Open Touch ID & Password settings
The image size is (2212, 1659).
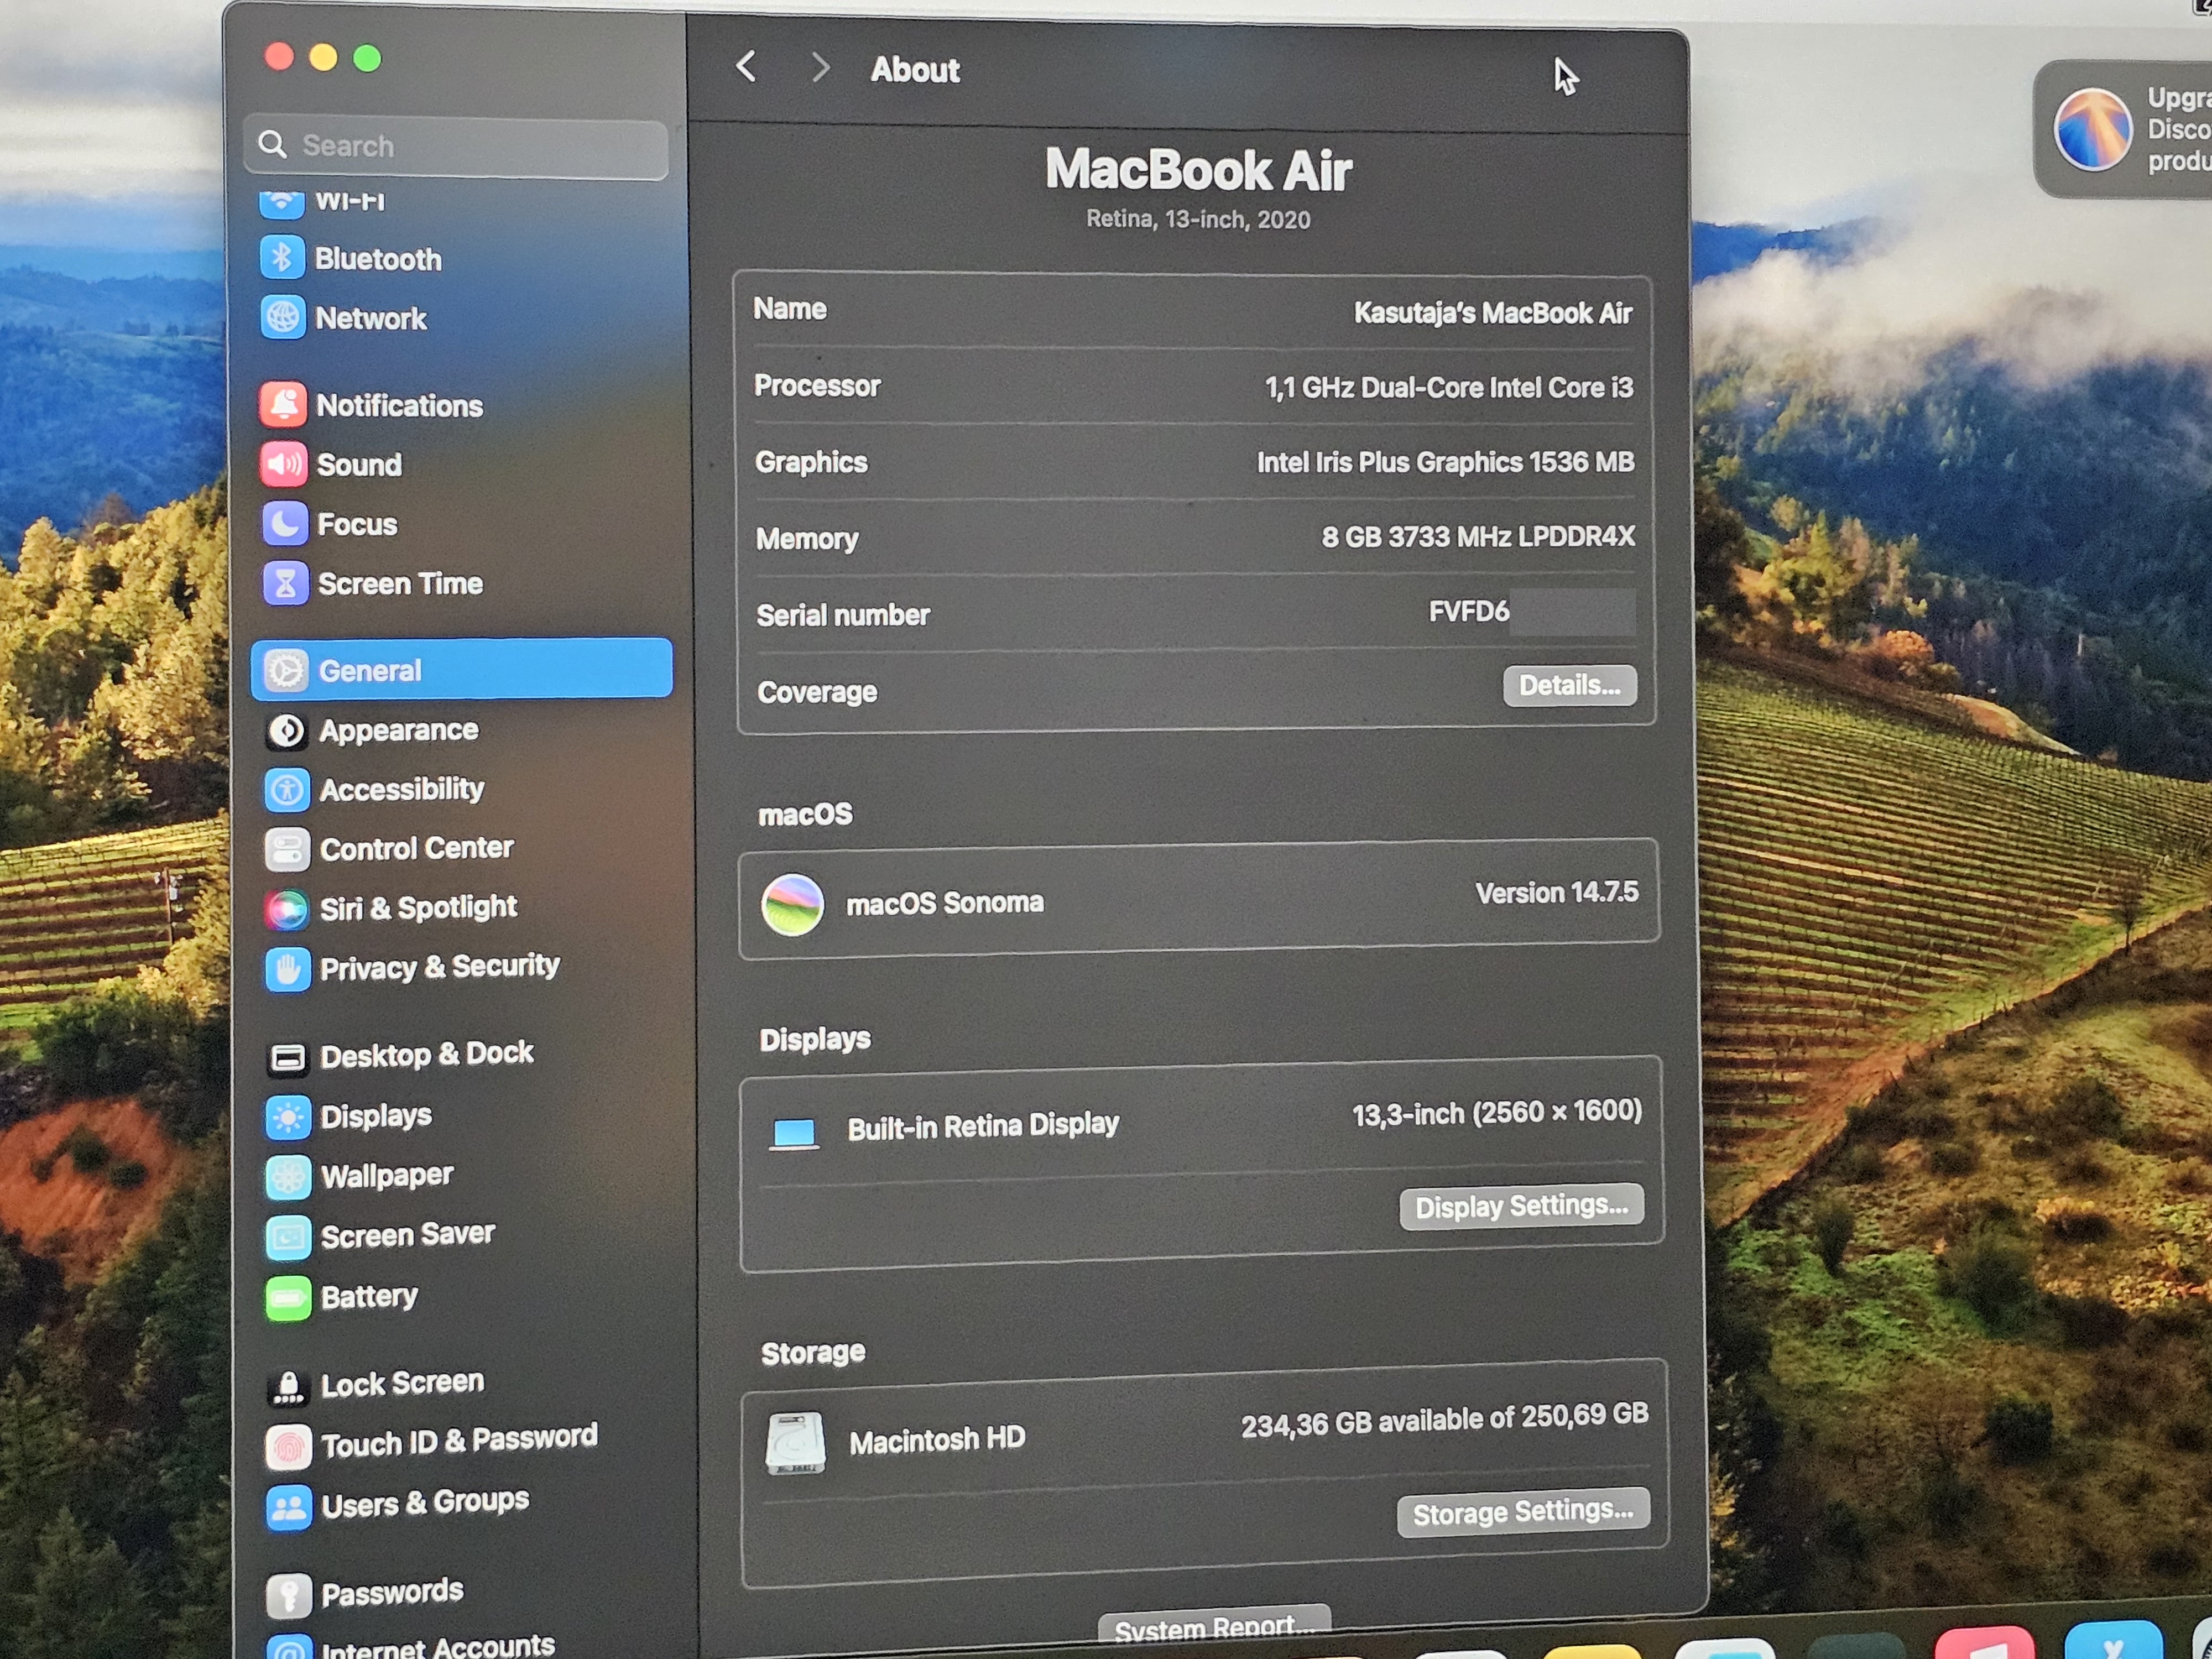[432, 1443]
